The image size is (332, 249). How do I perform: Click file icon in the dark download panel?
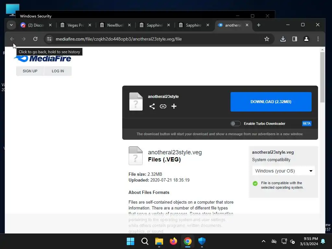point(136,101)
